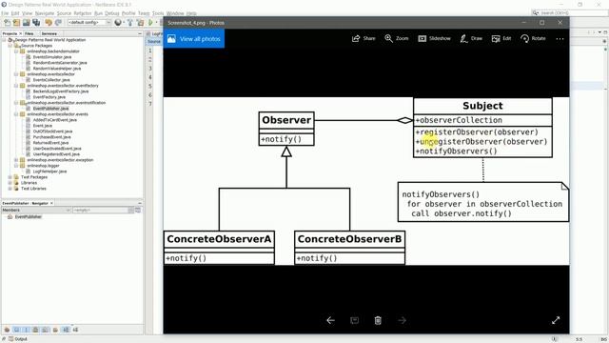Open Edit menu in NetBeans
Viewport: 609px width, 343px height.
click(x=15, y=13)
